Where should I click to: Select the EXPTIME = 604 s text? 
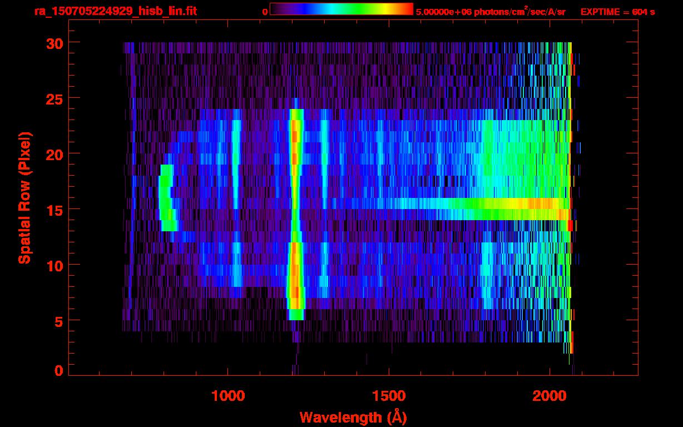tap(617, 12)
